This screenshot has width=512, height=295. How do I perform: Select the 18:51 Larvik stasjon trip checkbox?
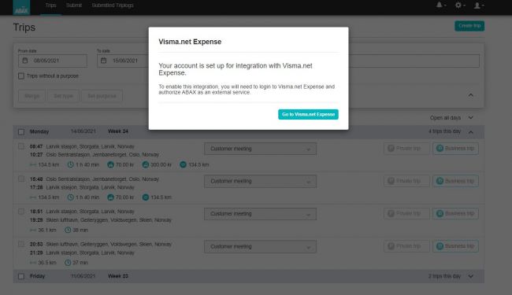[x=21, y=212]
